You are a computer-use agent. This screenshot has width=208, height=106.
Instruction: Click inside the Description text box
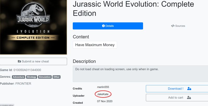pos(140,74)
